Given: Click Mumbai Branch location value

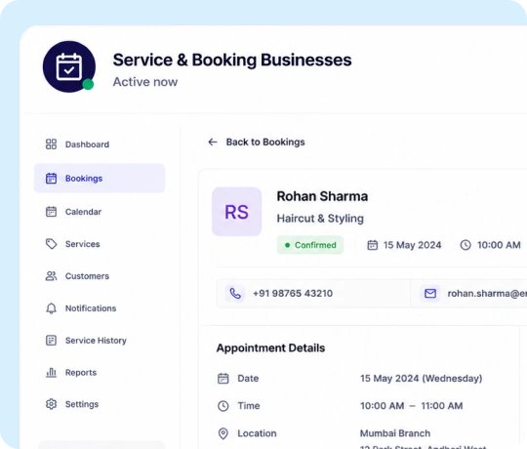Looking at the screenshot, I should [395, 433].
